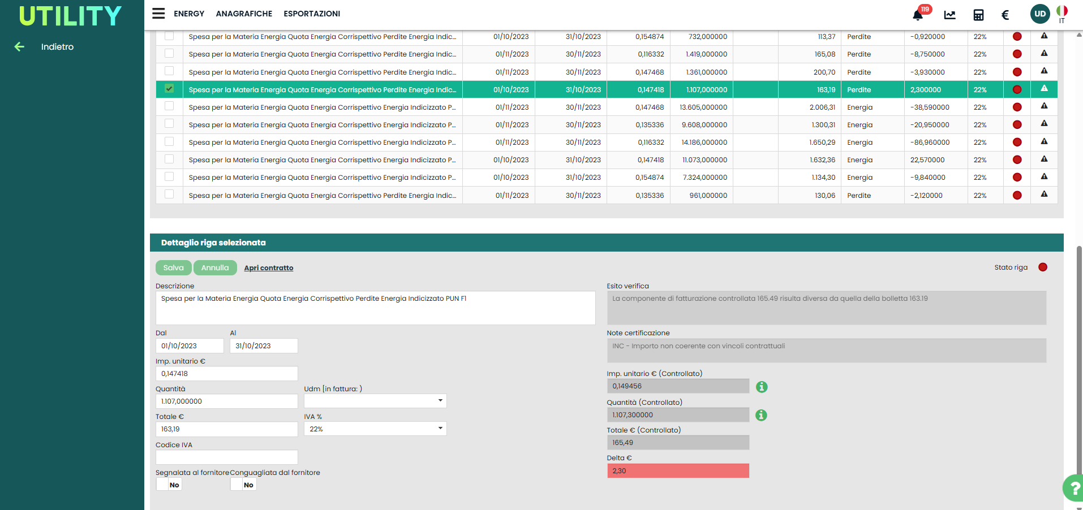Image resolution: width=1083 pixels, height=510 pixels.
Task: Click the Imp. unitario € input
Action: coord(226,373)
